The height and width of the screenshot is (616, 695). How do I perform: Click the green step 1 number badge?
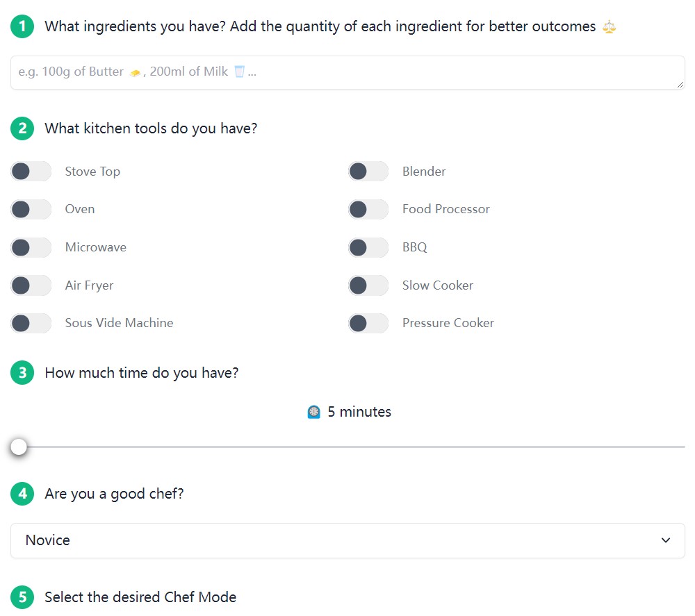click(22, 27)
